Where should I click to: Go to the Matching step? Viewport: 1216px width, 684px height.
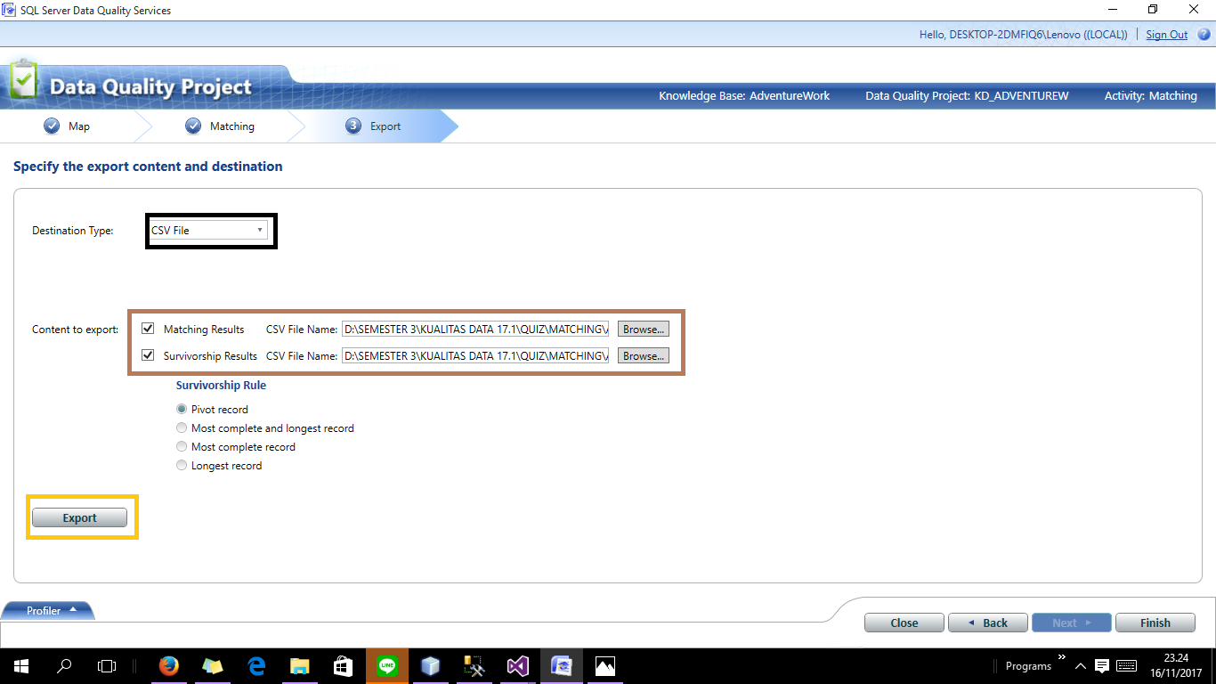220,126
